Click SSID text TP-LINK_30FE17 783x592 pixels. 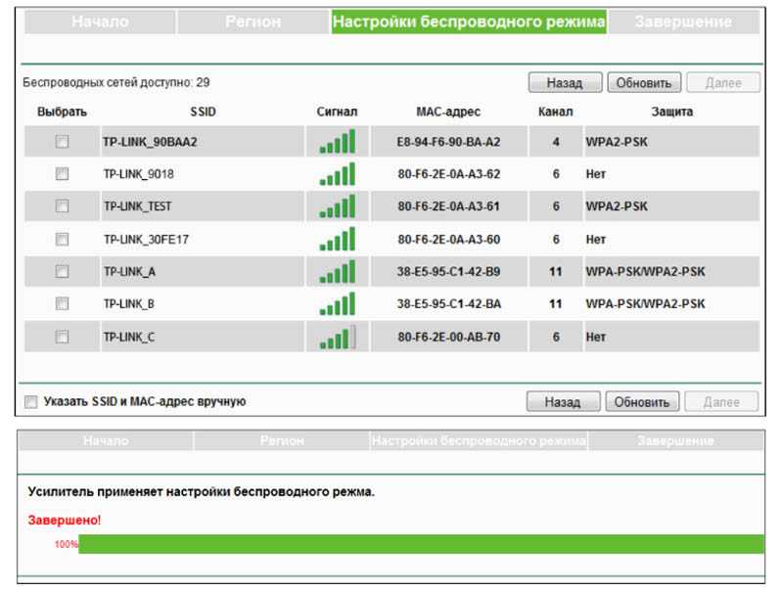click(x=146, y=240)
